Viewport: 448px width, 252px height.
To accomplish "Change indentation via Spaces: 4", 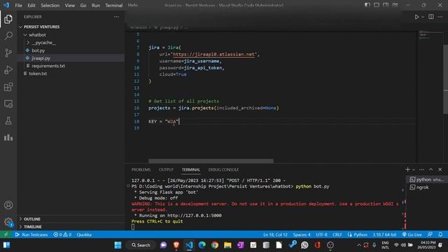I will coord(302,235).
